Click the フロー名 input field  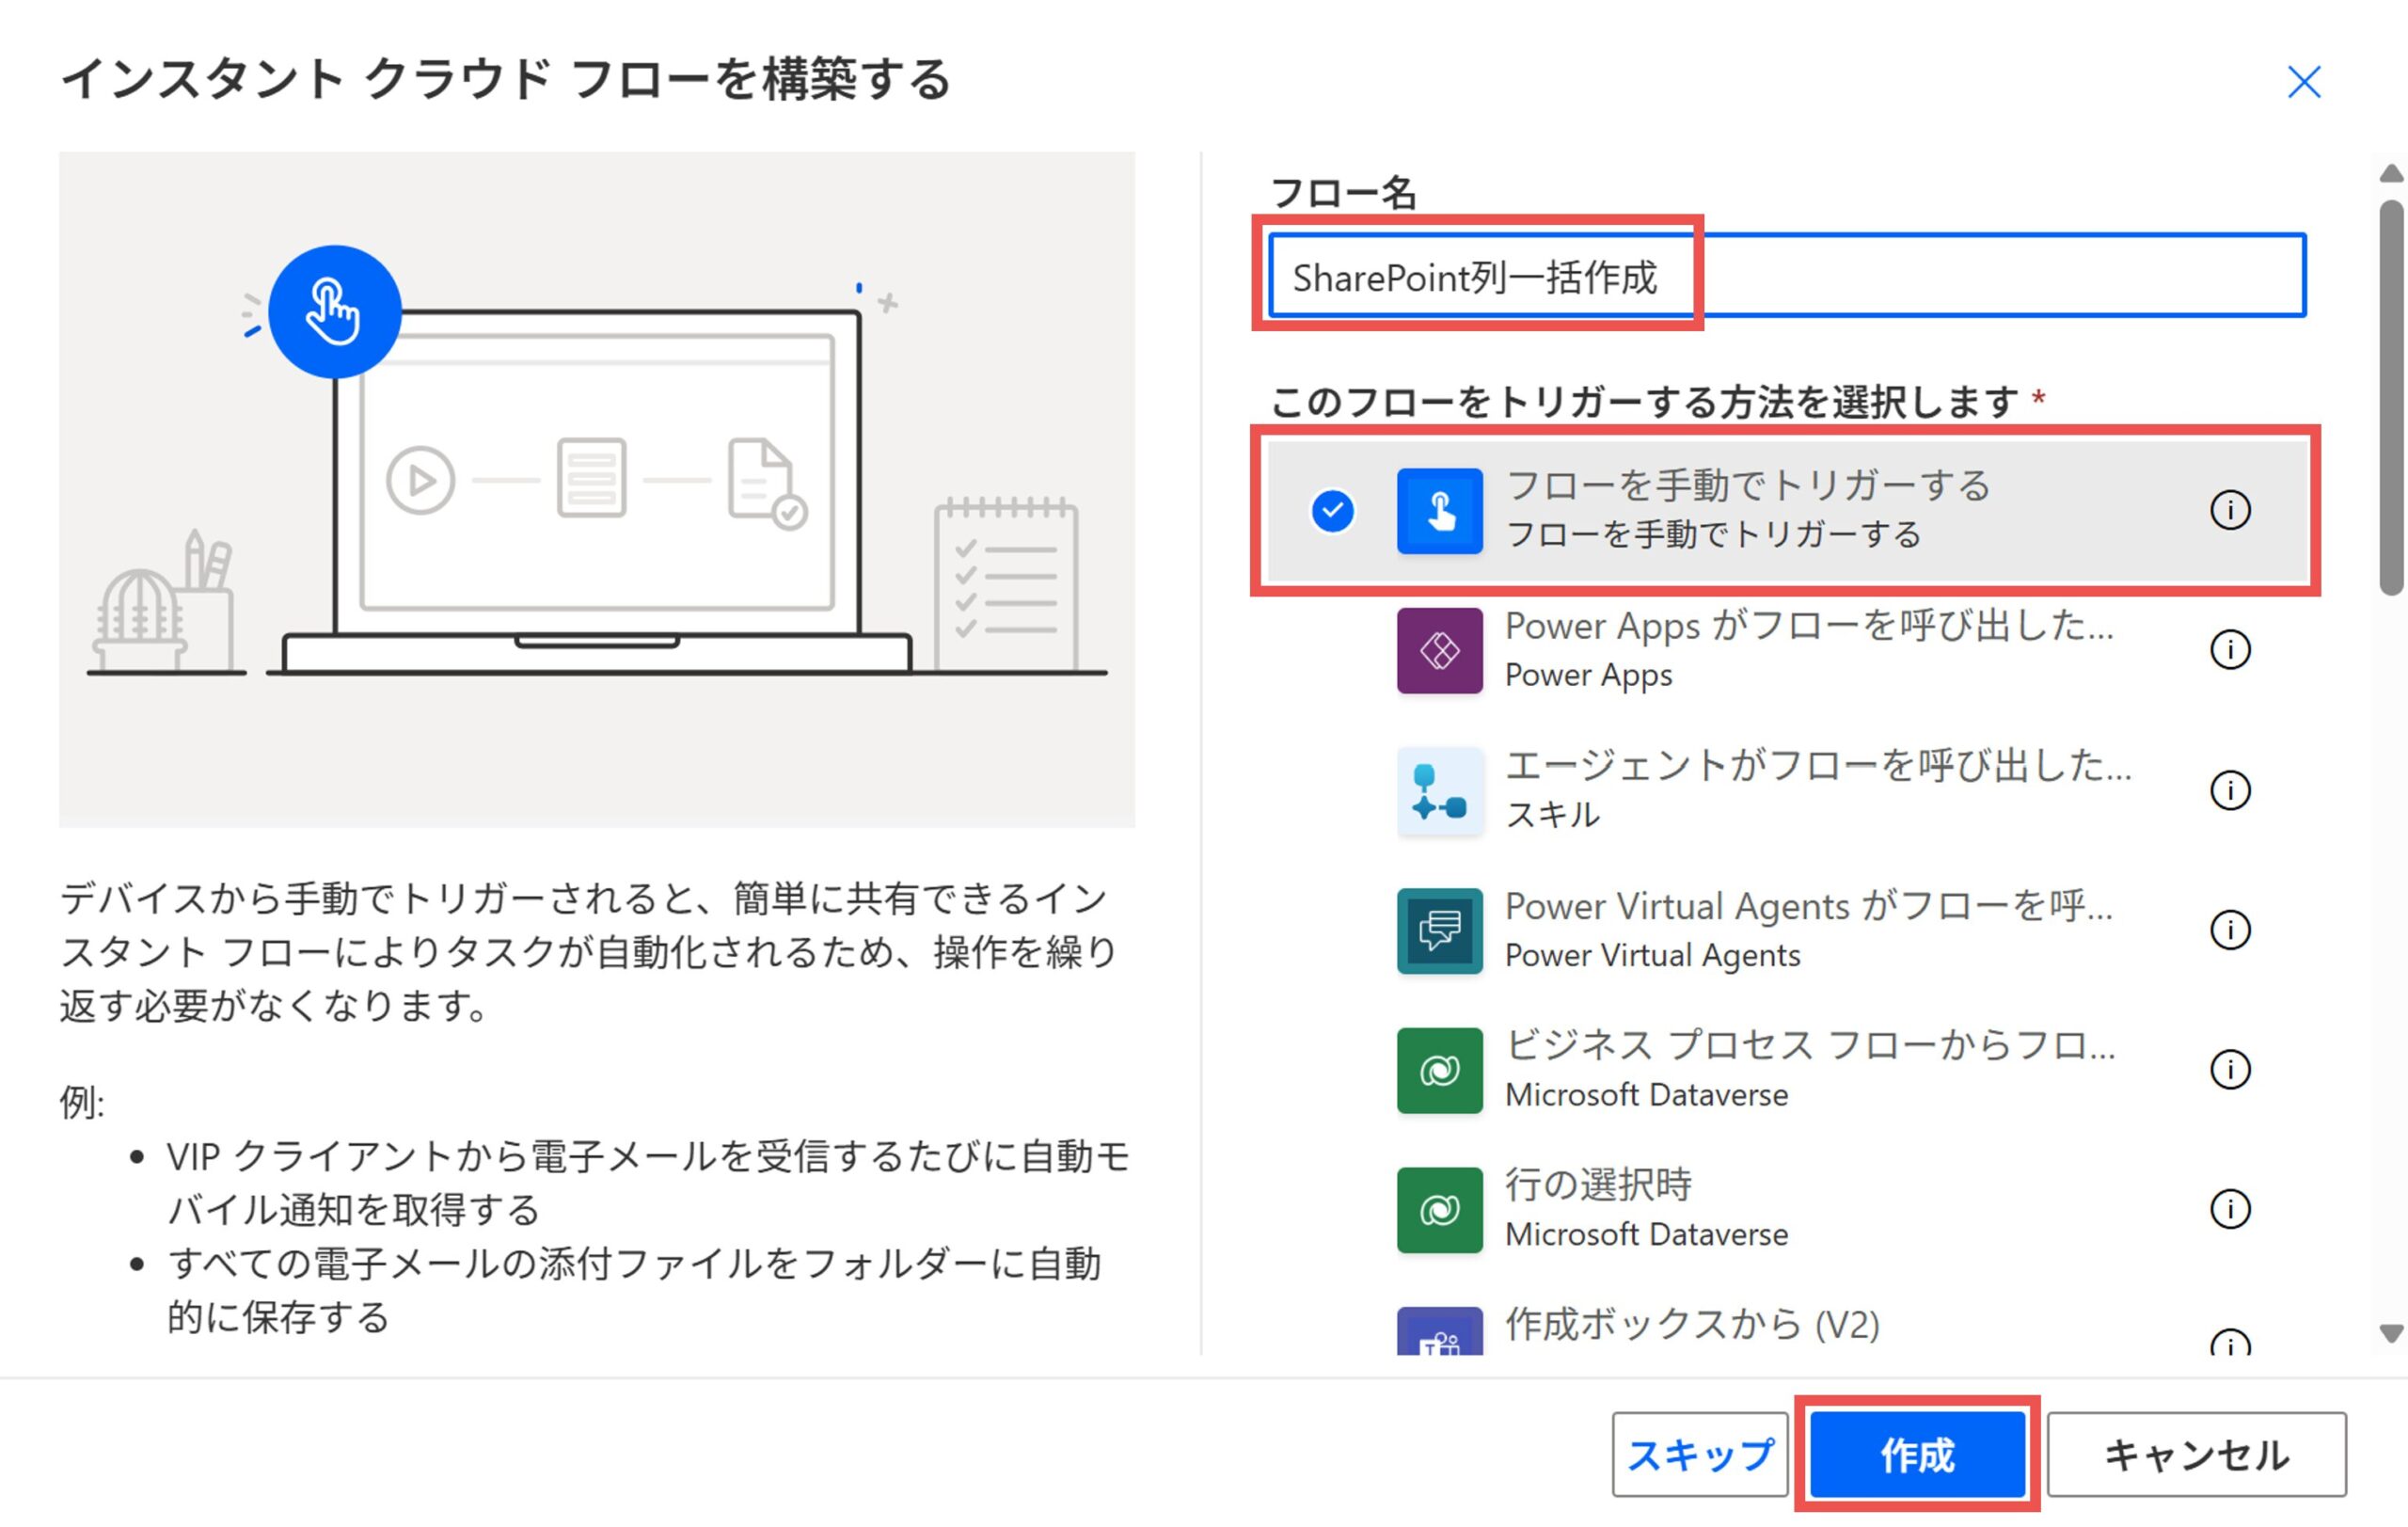point(1787,276)
